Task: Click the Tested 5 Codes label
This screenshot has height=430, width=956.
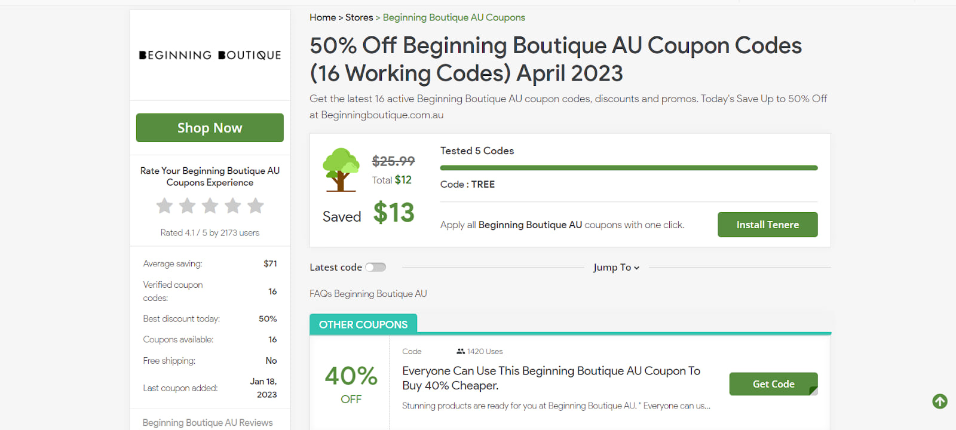Action: (x=477, y=150)
